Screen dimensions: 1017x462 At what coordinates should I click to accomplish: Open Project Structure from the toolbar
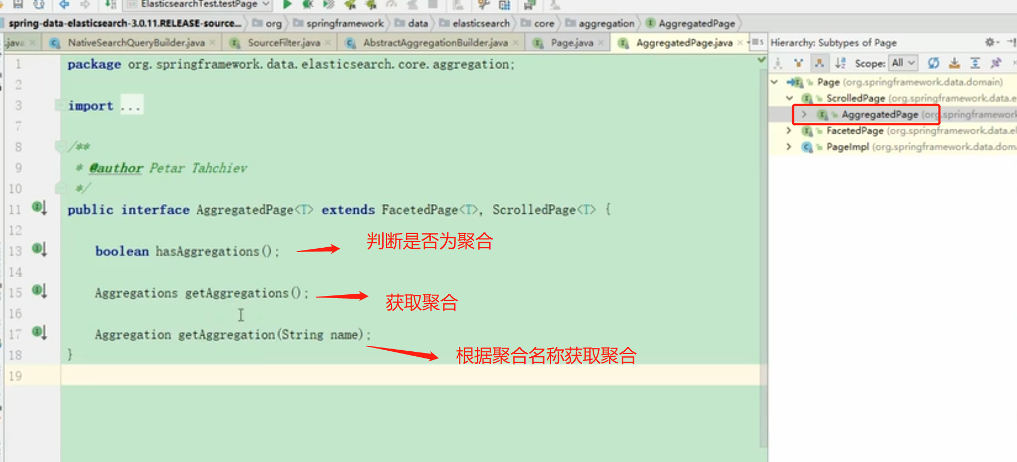[x=505, y=5]
